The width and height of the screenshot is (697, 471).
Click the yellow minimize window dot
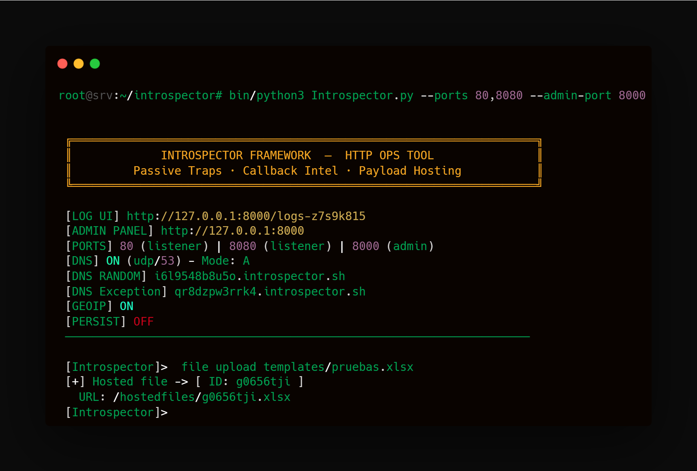pyautogui.click(x=79, y=64)
